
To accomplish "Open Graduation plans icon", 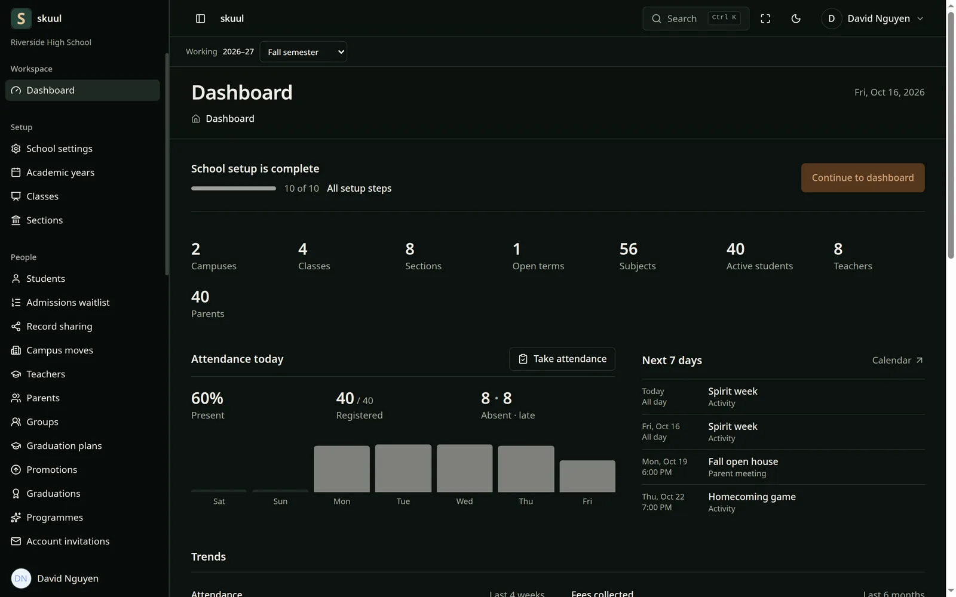I will (x=16, y=446).
